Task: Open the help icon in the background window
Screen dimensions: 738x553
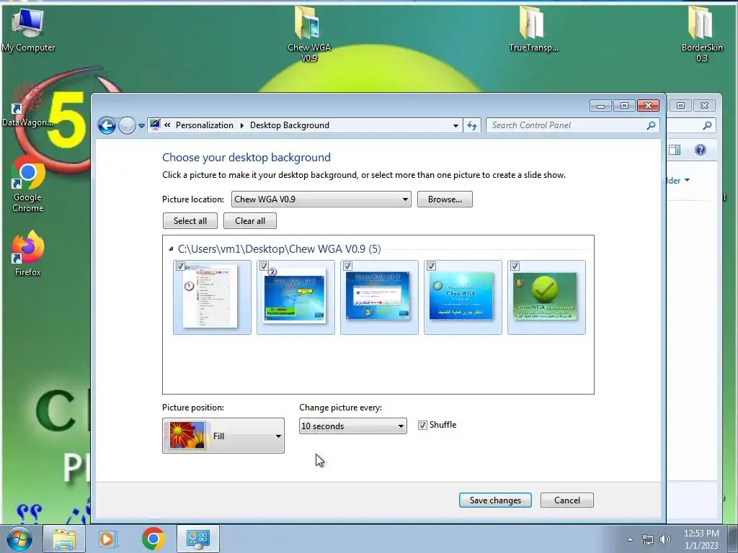Action: pos(701,150)
